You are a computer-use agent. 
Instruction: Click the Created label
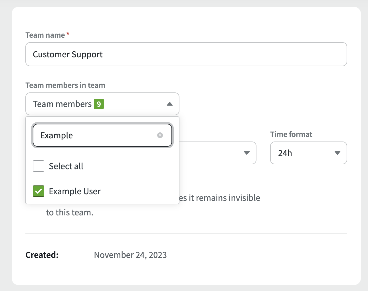pos(42,255)
